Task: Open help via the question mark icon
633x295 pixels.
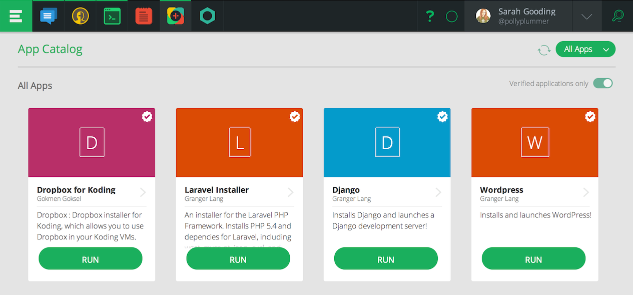Action: (x=429, y=16)
